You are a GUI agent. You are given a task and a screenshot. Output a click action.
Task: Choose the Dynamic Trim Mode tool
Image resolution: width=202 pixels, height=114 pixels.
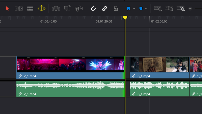click(30, 9)
